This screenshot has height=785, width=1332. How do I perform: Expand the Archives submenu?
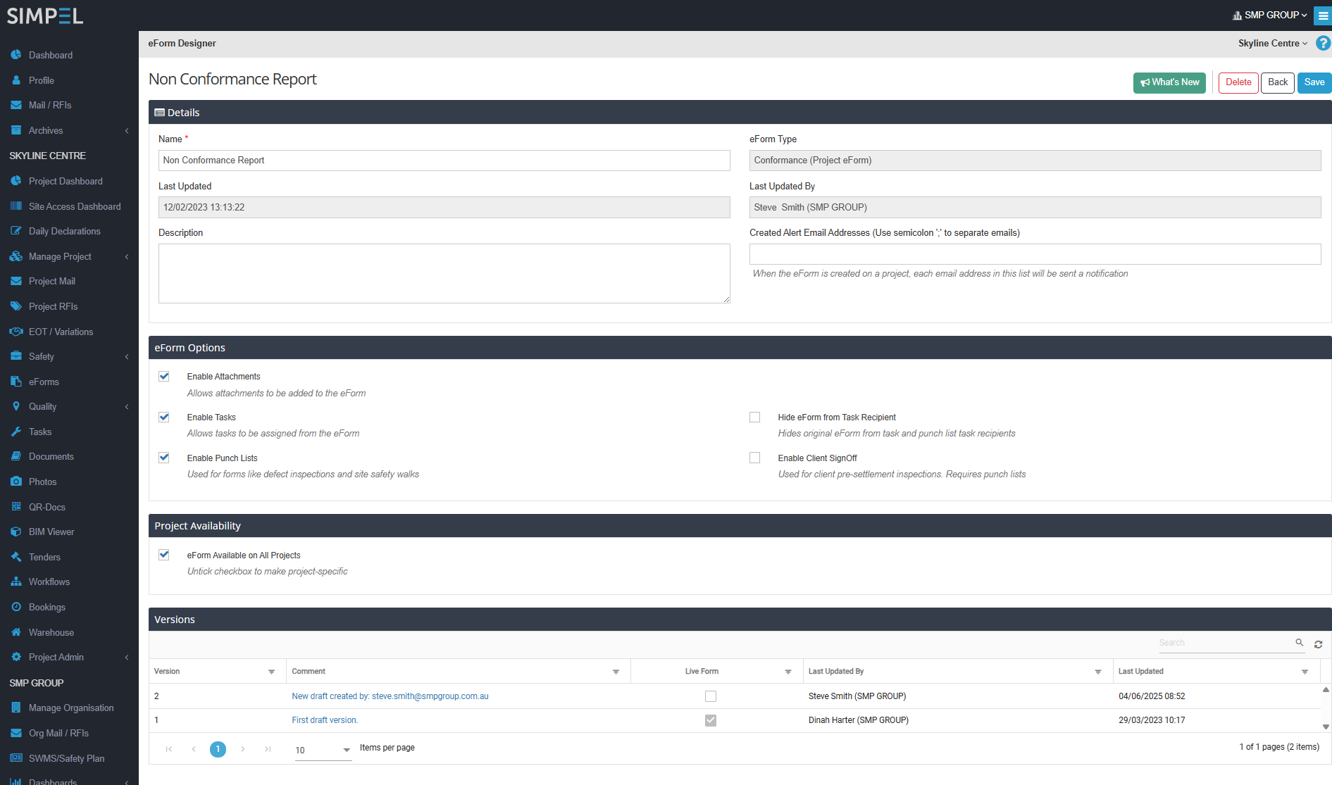[x=127, y=130]
